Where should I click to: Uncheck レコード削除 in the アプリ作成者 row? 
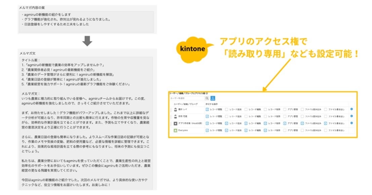[x=265, y=123]
